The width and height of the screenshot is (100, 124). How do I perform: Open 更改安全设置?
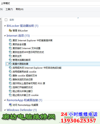coord(19,44)
